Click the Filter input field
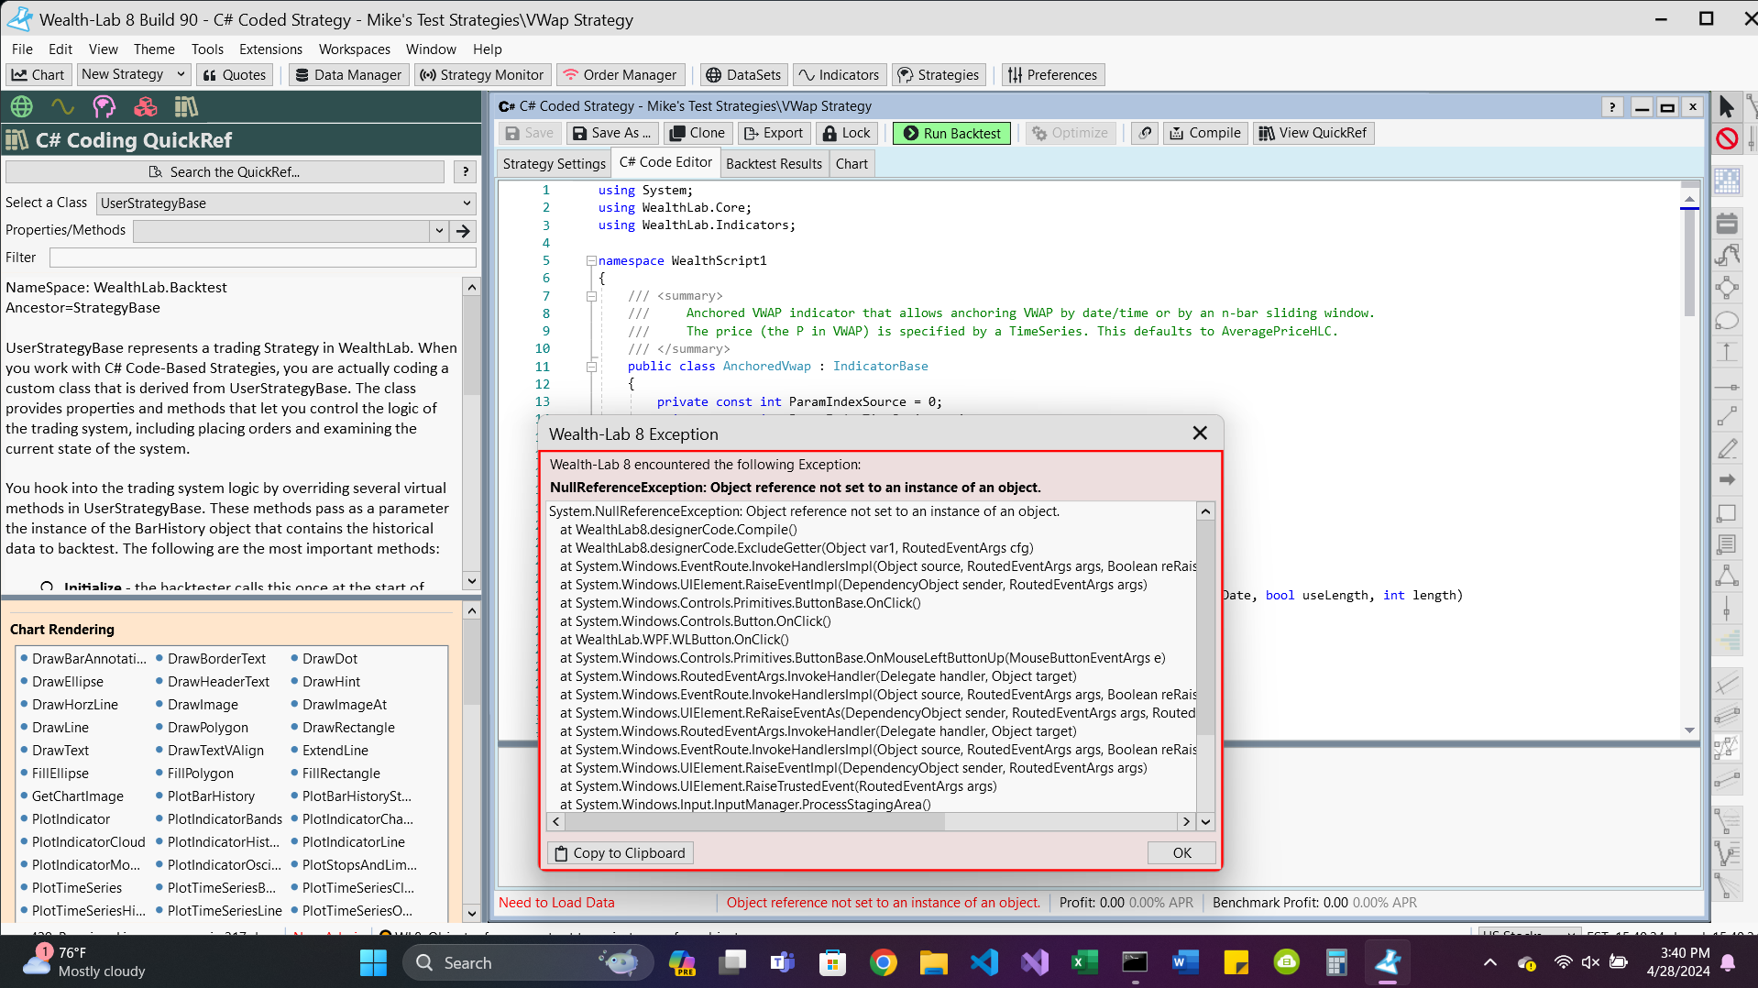This screenshot has width=1758, height=988. tap(262, 258)
